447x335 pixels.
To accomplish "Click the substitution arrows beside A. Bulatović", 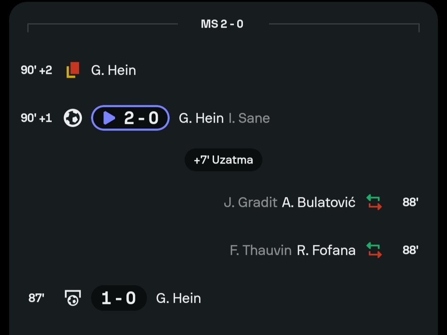I will pyautogui.click(x=374, y=202).
